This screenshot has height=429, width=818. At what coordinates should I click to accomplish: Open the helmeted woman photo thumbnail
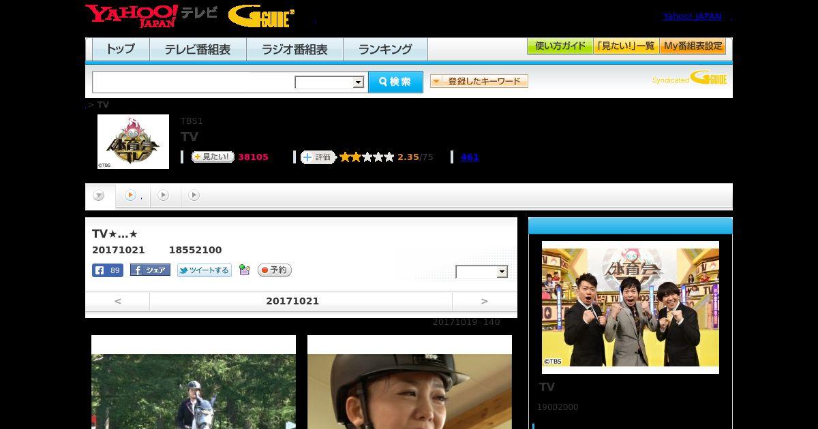click(410, 382)
